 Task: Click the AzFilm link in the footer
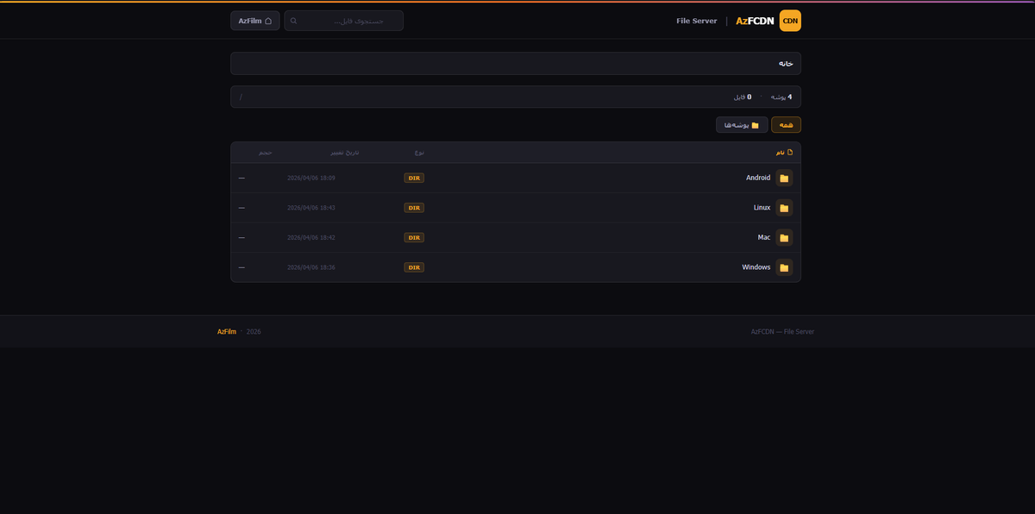click(x=226, y=331)
